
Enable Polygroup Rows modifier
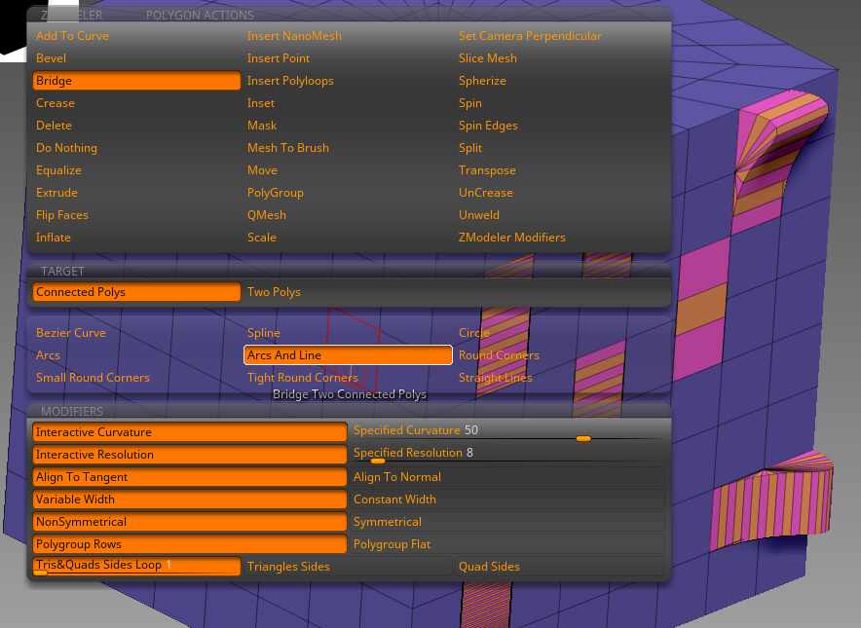[x=190, y=544]
